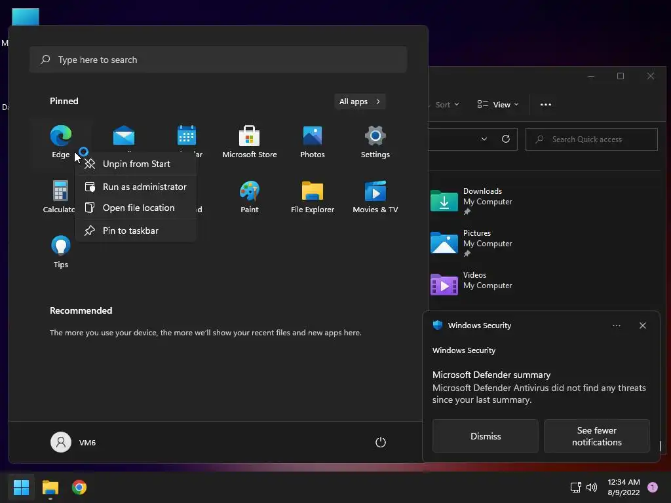Open the Downloads folder in File Explorer
Image resolution: width=671 pixels, height=503 pixels.
tap(472, 201)
